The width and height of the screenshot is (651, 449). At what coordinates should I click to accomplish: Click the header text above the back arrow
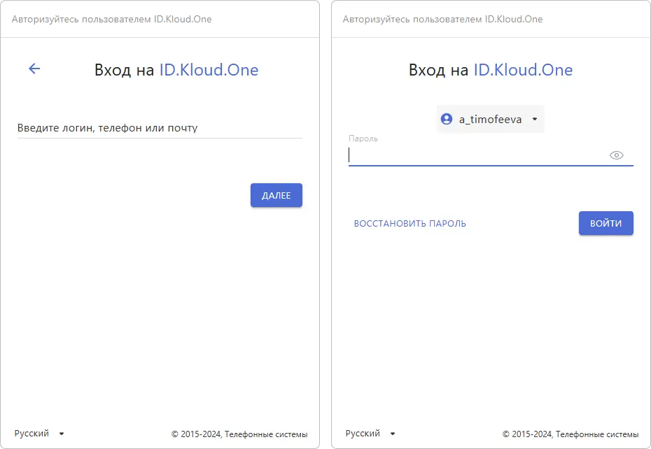[x=111, y=19]
